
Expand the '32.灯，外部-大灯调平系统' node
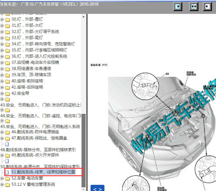(x=2, y=32)
